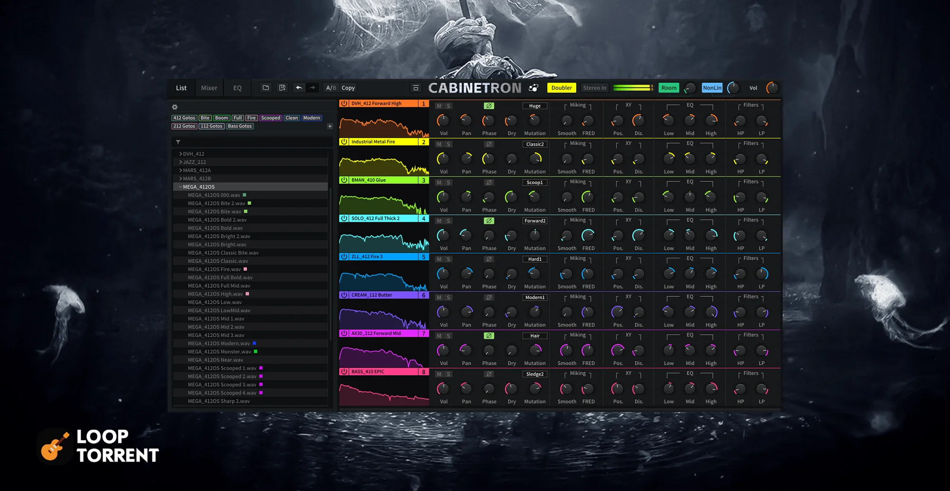
Task: Toggle phase invert on slot 1
Action: 489,106
